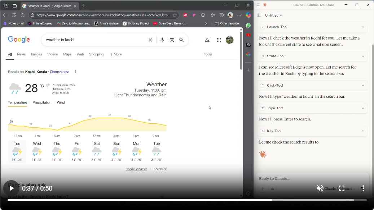Image resolution: width=374 pixels, height=210 pixels.
Task: Unmute the video
Action: [x=320, y=188]
